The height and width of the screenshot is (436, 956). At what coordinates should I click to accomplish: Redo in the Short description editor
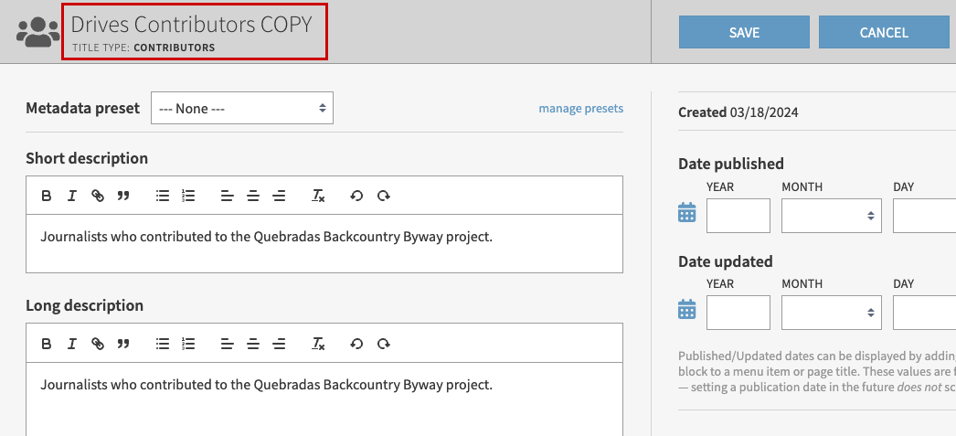[384, 196]
